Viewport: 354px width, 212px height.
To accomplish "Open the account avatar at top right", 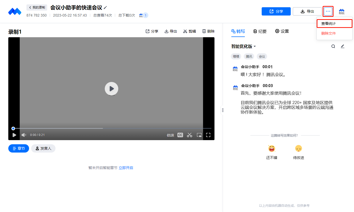I will point(342,11).
